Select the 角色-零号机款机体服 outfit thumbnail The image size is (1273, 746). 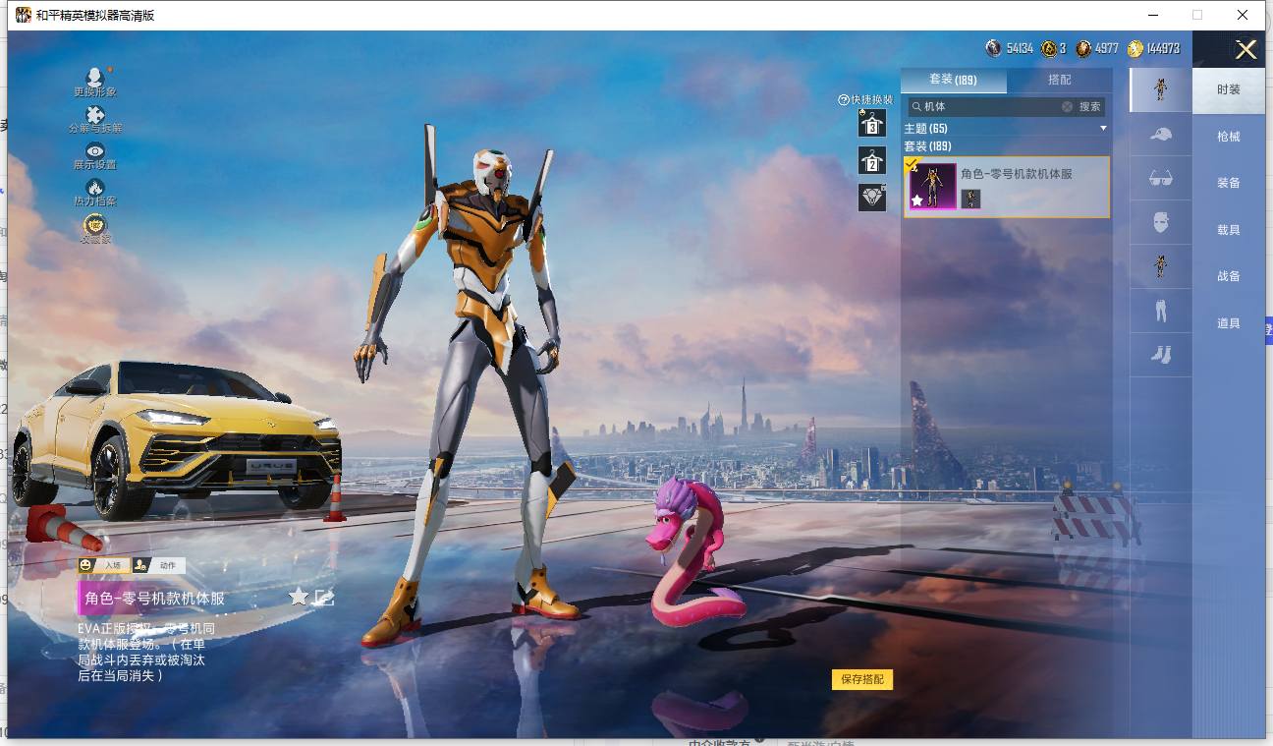click(932, 187)
